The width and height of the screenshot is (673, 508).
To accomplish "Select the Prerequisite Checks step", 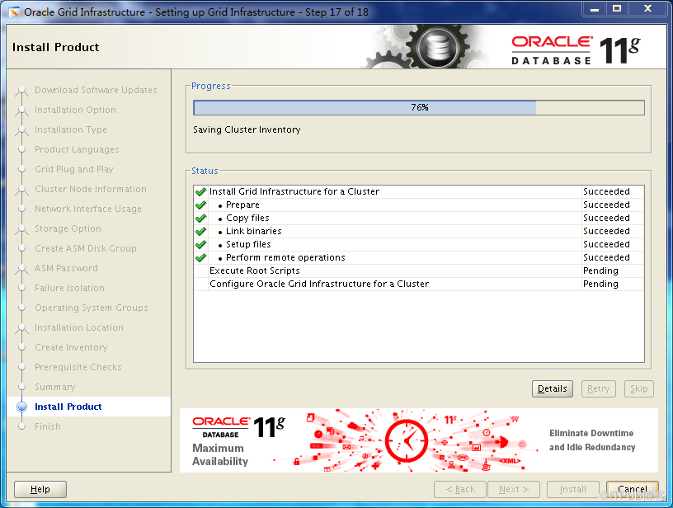I will [x=78, y=367].
